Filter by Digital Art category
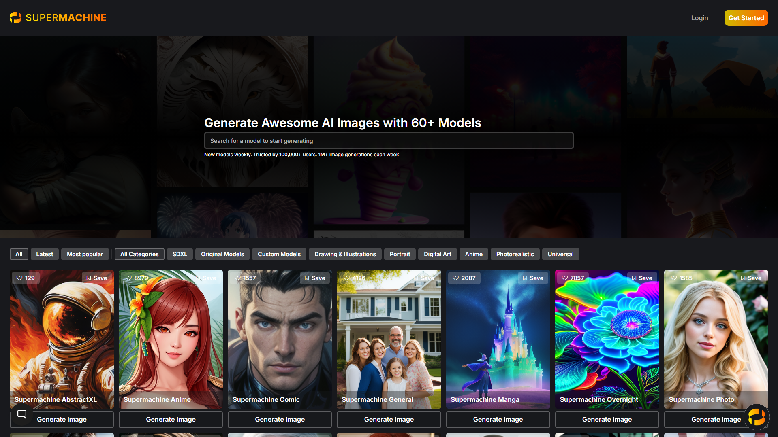The width and height of the screenshot is (778, 437). [x=438, y=254]
